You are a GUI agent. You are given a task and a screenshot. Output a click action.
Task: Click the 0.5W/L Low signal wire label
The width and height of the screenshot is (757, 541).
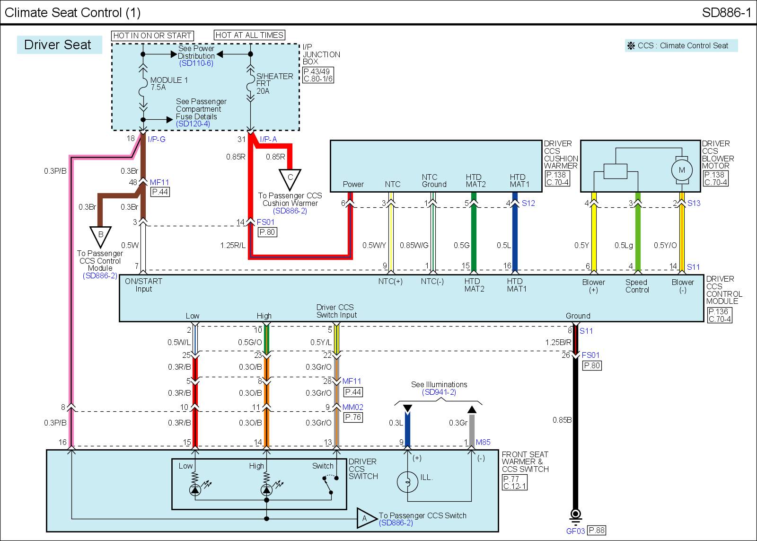point(179,342)
